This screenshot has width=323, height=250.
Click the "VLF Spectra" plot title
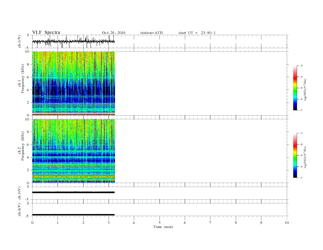click(x=46, y=32)
